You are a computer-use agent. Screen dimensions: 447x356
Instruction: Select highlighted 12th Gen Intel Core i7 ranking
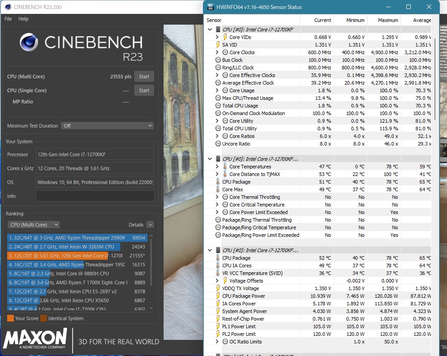click(x=77, y=256)
